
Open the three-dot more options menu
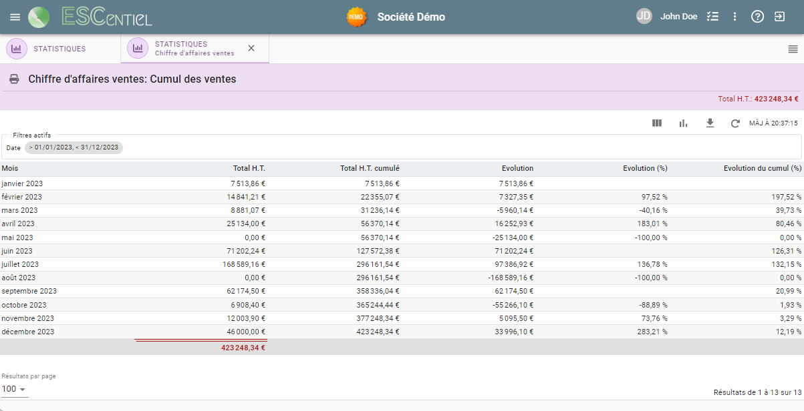click(735, 17)
